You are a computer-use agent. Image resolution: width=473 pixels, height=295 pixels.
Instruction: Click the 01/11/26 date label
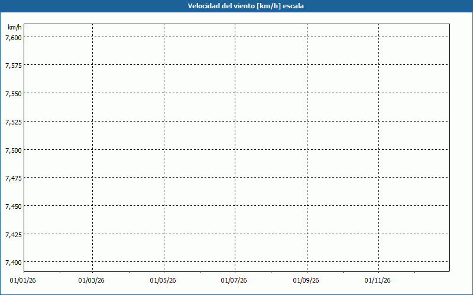(x=378, y=280)
